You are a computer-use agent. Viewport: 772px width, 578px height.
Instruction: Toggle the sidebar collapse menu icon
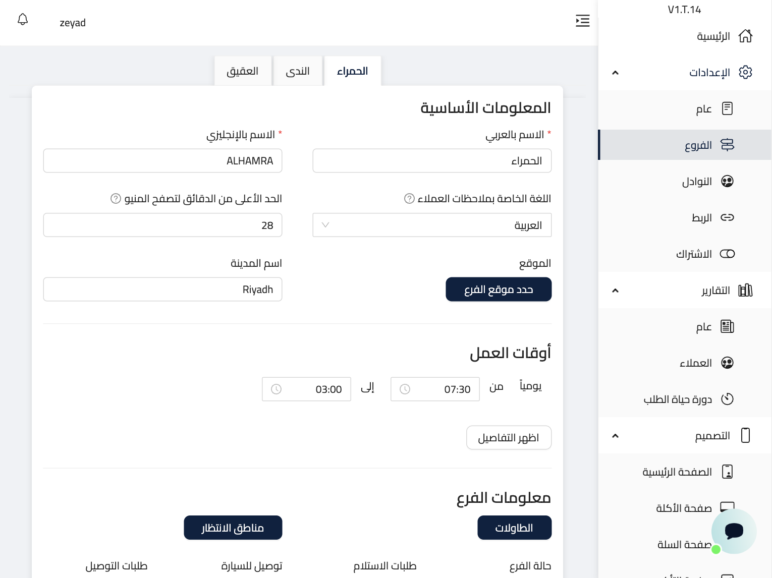(x=582, y=21)
